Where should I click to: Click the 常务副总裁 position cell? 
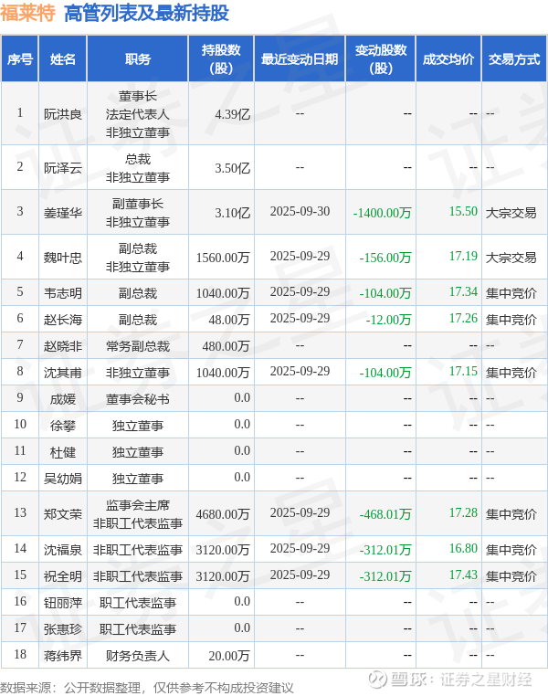(x=138, y=346)
